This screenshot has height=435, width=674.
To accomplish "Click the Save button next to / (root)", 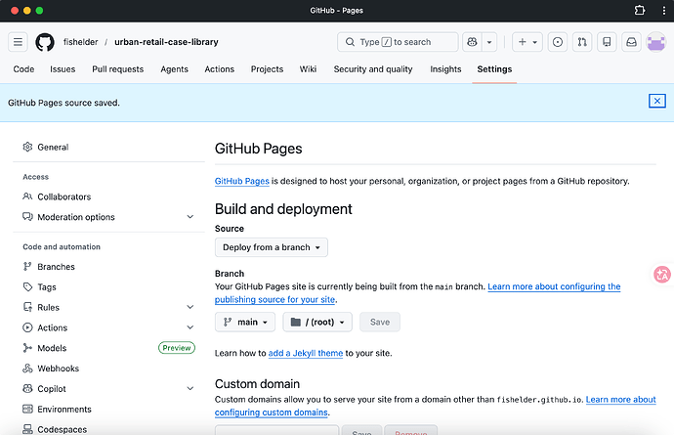I will pos(380,322).
